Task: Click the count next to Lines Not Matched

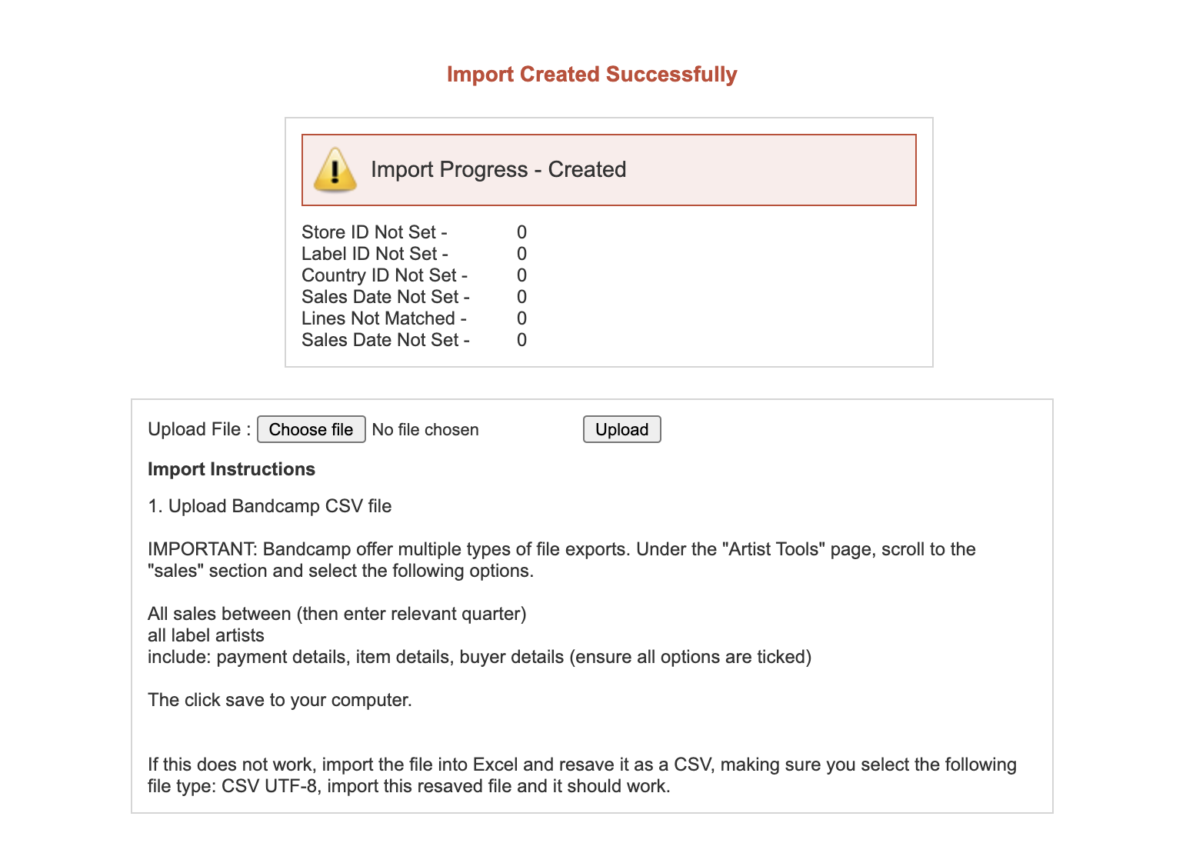Action: click(521, 318)
